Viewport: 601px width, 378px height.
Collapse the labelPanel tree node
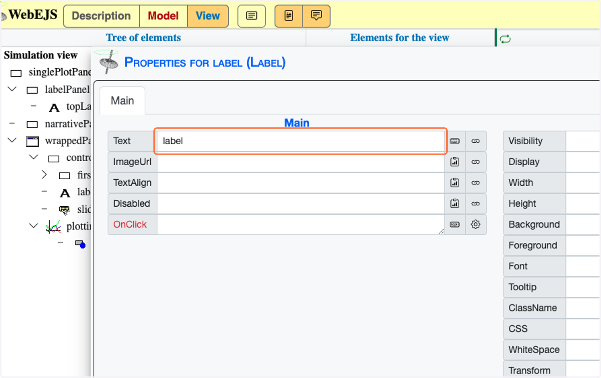[13, 90]
